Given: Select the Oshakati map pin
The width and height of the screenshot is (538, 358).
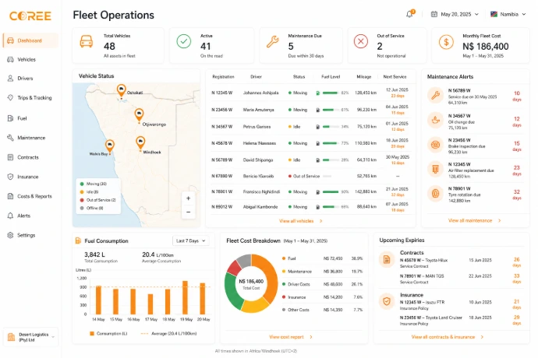Looking at the screenshot, I should click(121, 91).
